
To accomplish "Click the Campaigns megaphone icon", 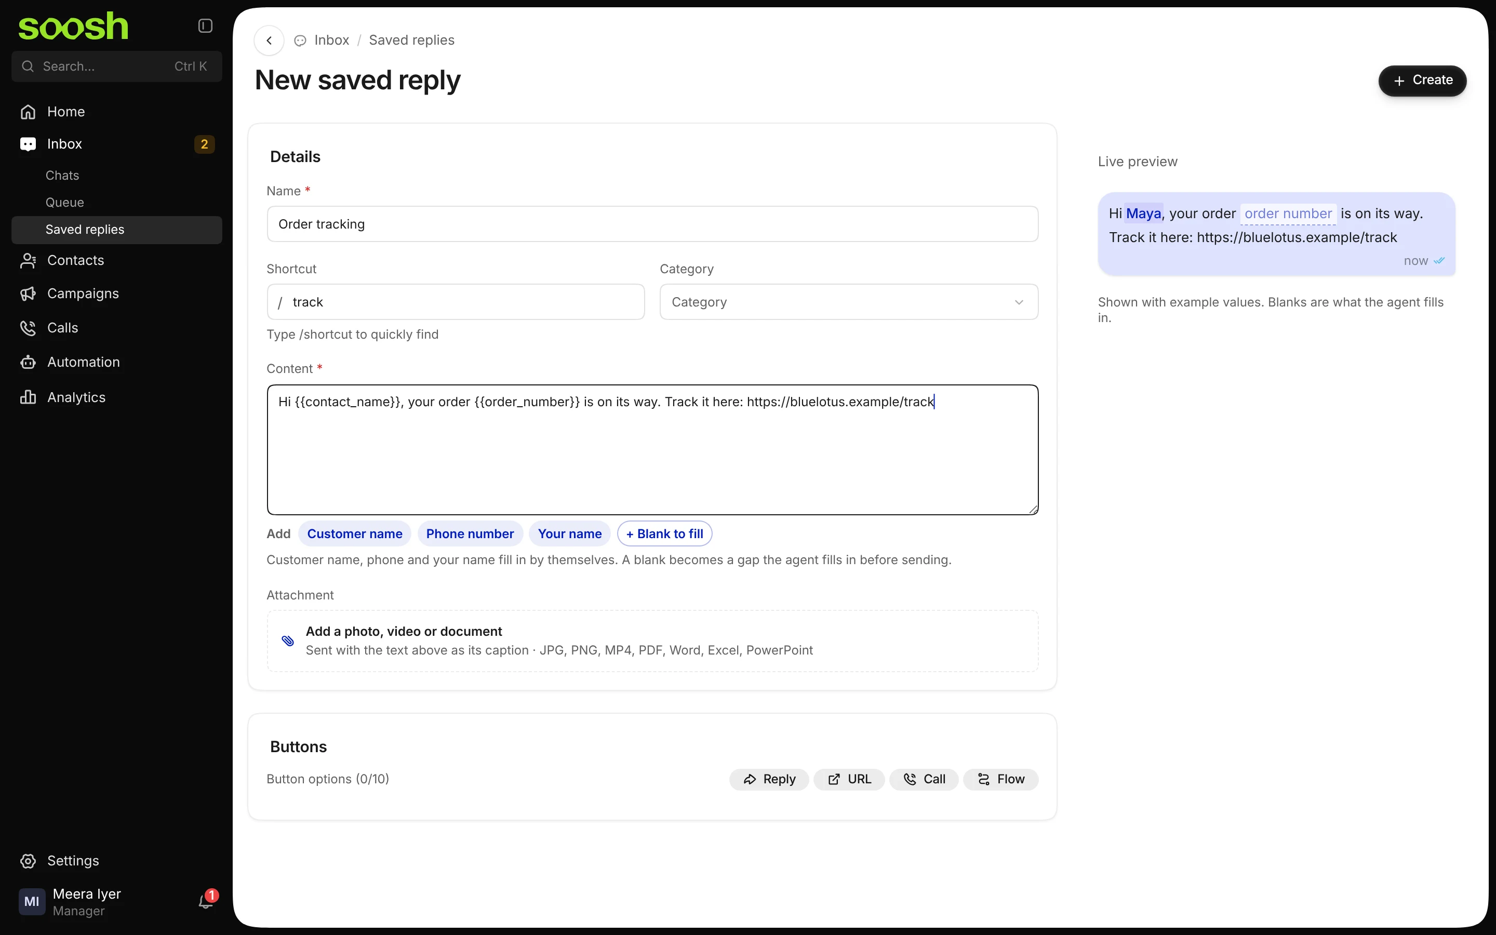I will (28, 293).
